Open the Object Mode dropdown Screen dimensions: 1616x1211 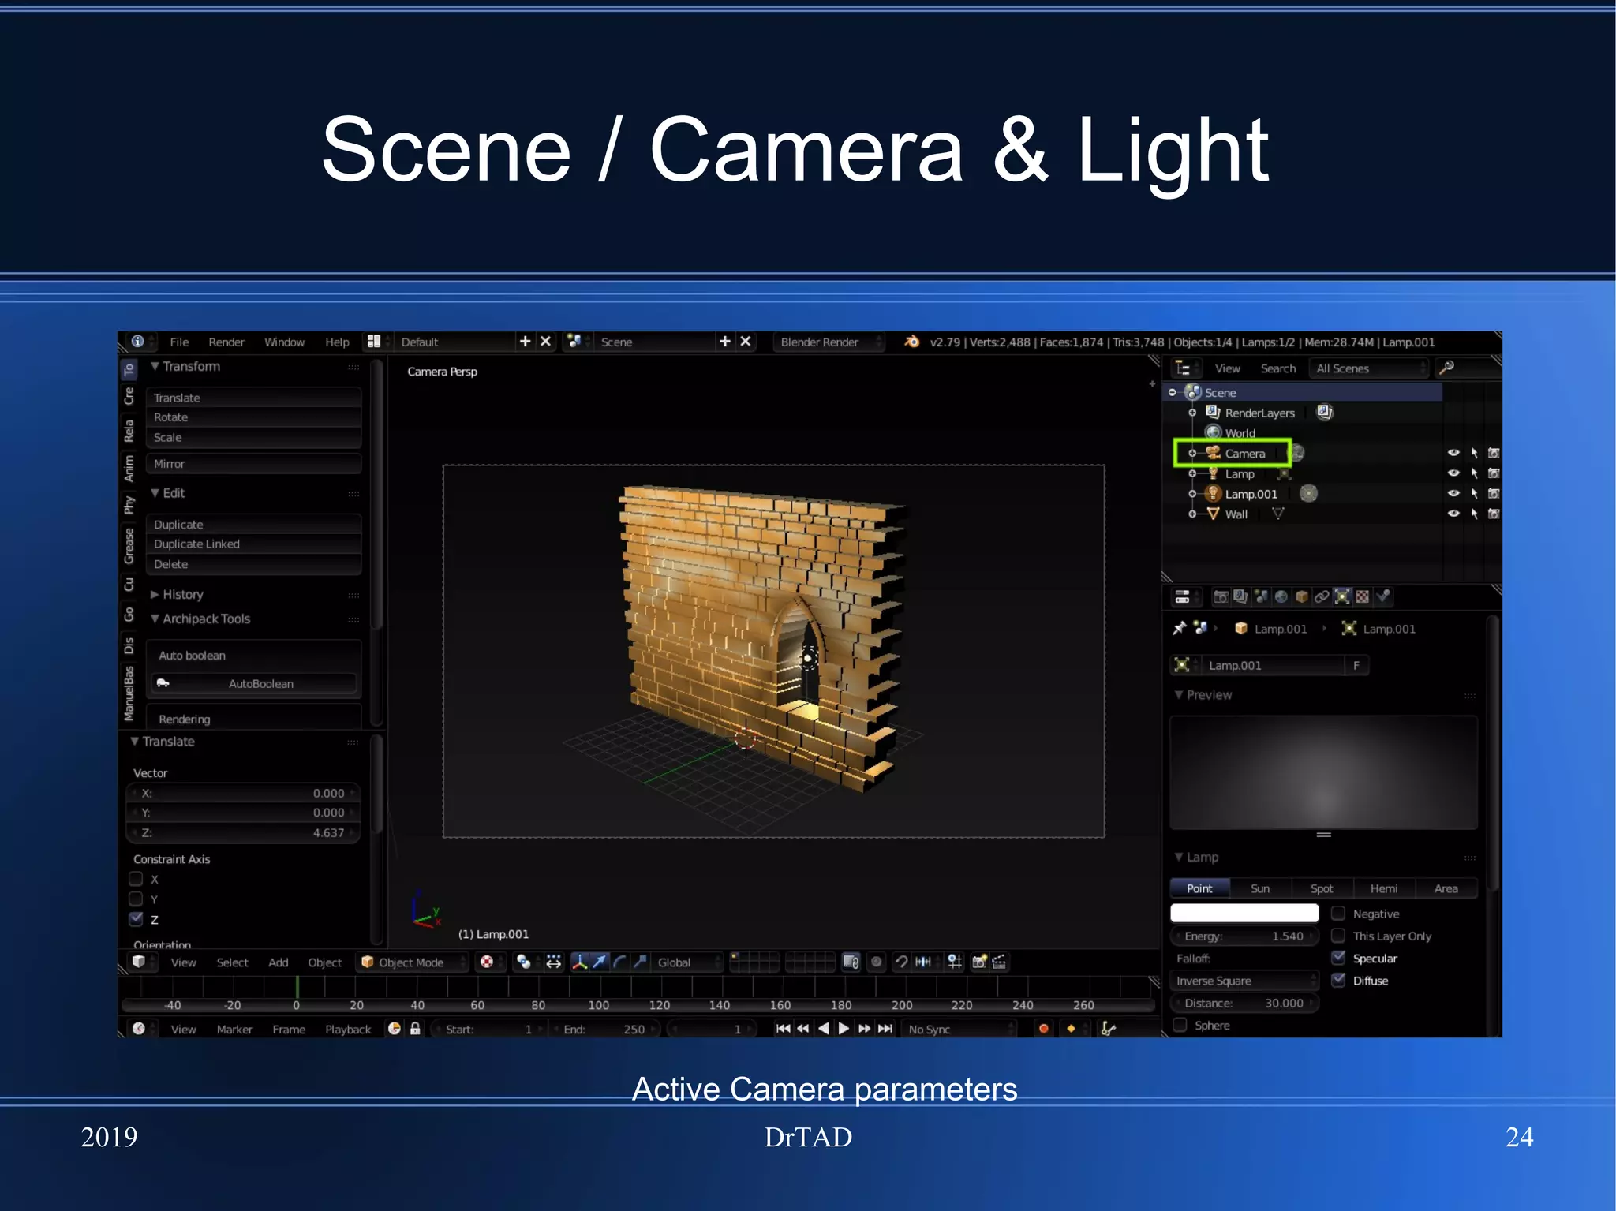(411, 962)
